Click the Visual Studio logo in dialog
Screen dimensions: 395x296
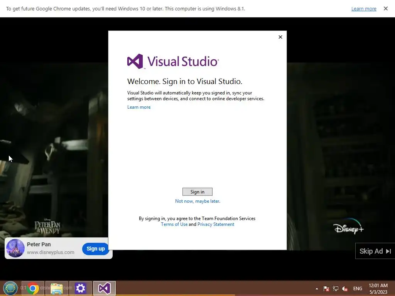pos(173,61)
